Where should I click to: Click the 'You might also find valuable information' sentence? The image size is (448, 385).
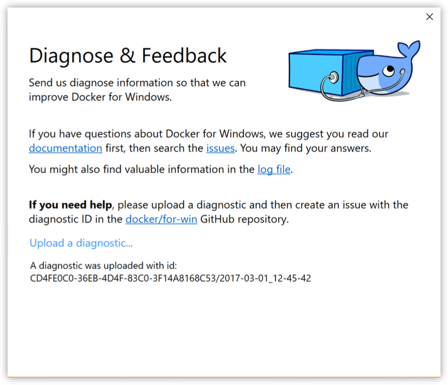tap(161, 169)
